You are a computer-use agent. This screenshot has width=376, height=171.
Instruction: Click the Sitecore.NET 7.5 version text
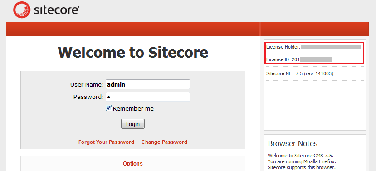(300, 73)
